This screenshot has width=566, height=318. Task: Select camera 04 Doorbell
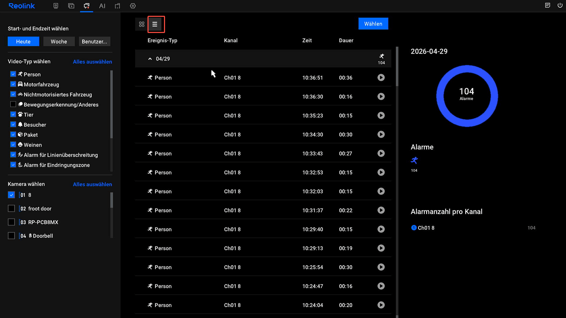[11, 236]
